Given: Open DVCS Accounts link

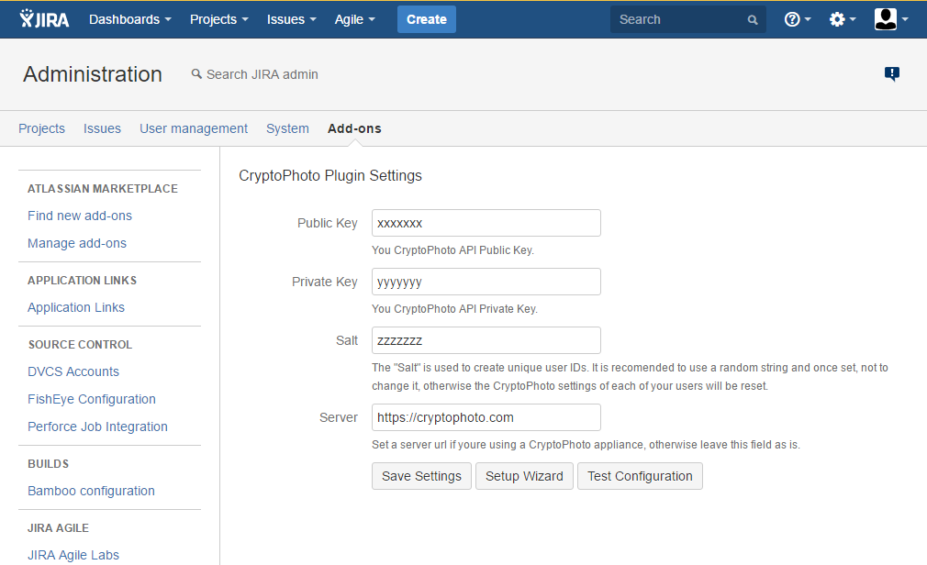Looking at the screenshot, I should [73, 371].
